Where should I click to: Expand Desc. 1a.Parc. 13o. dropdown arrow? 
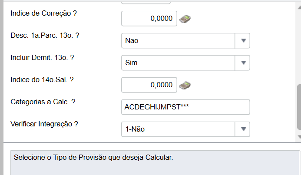(x=243, y=41)
